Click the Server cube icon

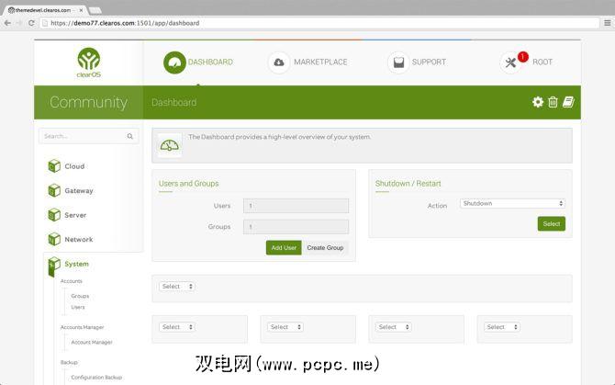(54, 215)
